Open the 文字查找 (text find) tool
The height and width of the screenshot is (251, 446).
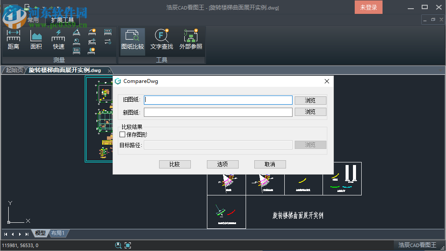[x=161, y=39]
